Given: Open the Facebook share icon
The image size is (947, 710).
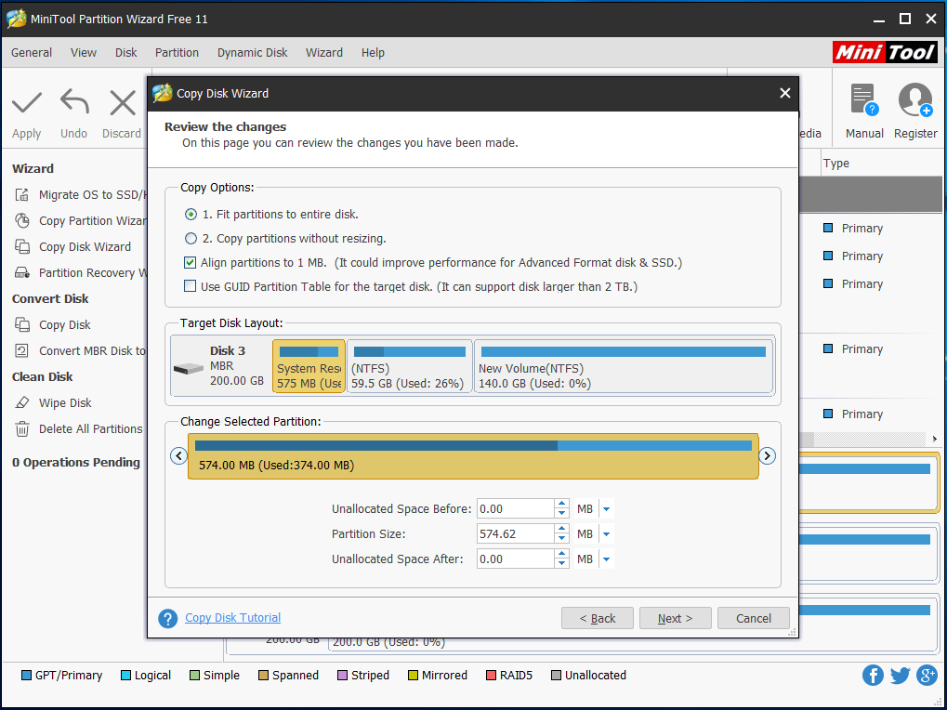Looking at the screenshot, I should coord(873,676).
